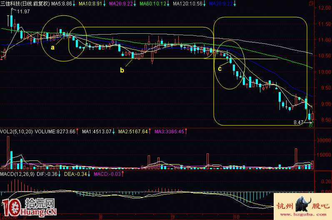This screenshot has width=332, height=220.
Task: Open the VOL2(5,10,20) indicator settings
Action: (x=17, y=132)
